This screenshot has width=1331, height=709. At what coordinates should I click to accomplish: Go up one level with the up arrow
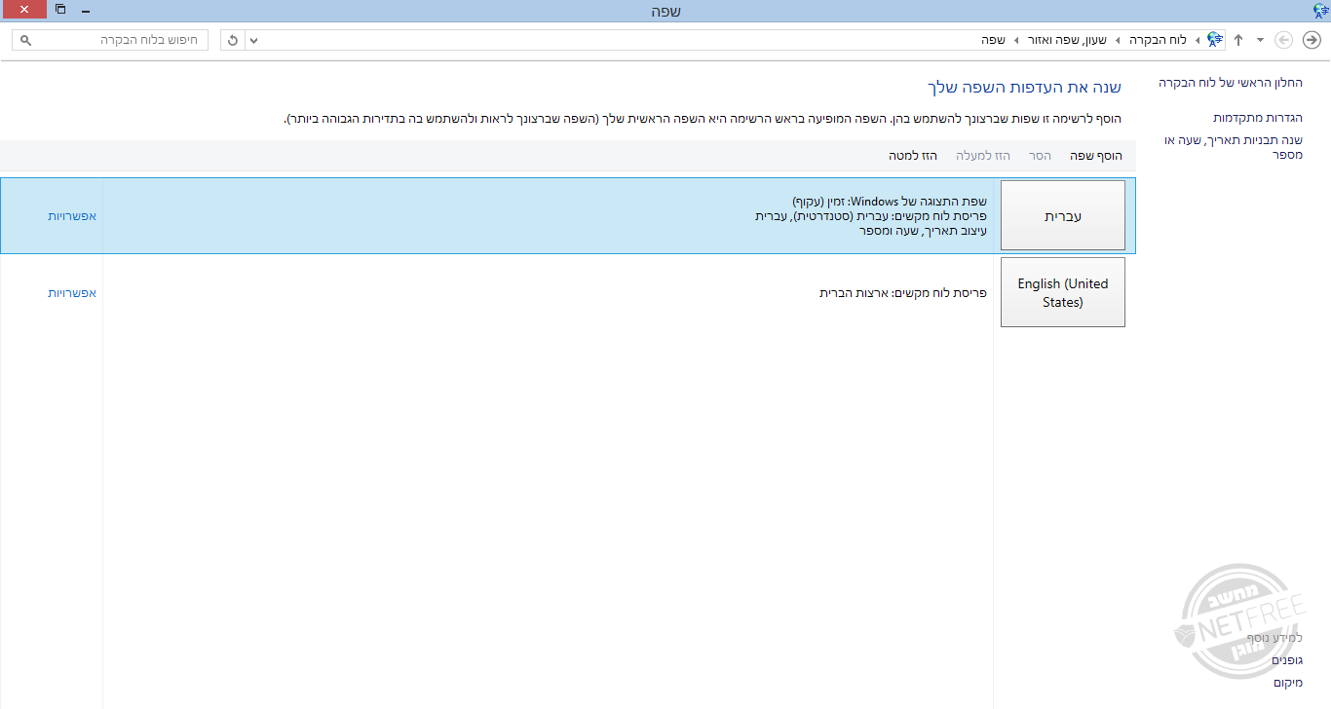tap(1238, 40)
